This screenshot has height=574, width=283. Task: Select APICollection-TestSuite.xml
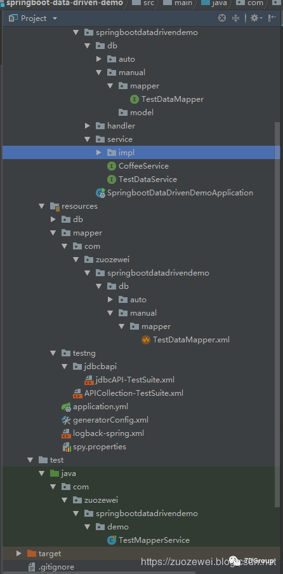(134, 393)
